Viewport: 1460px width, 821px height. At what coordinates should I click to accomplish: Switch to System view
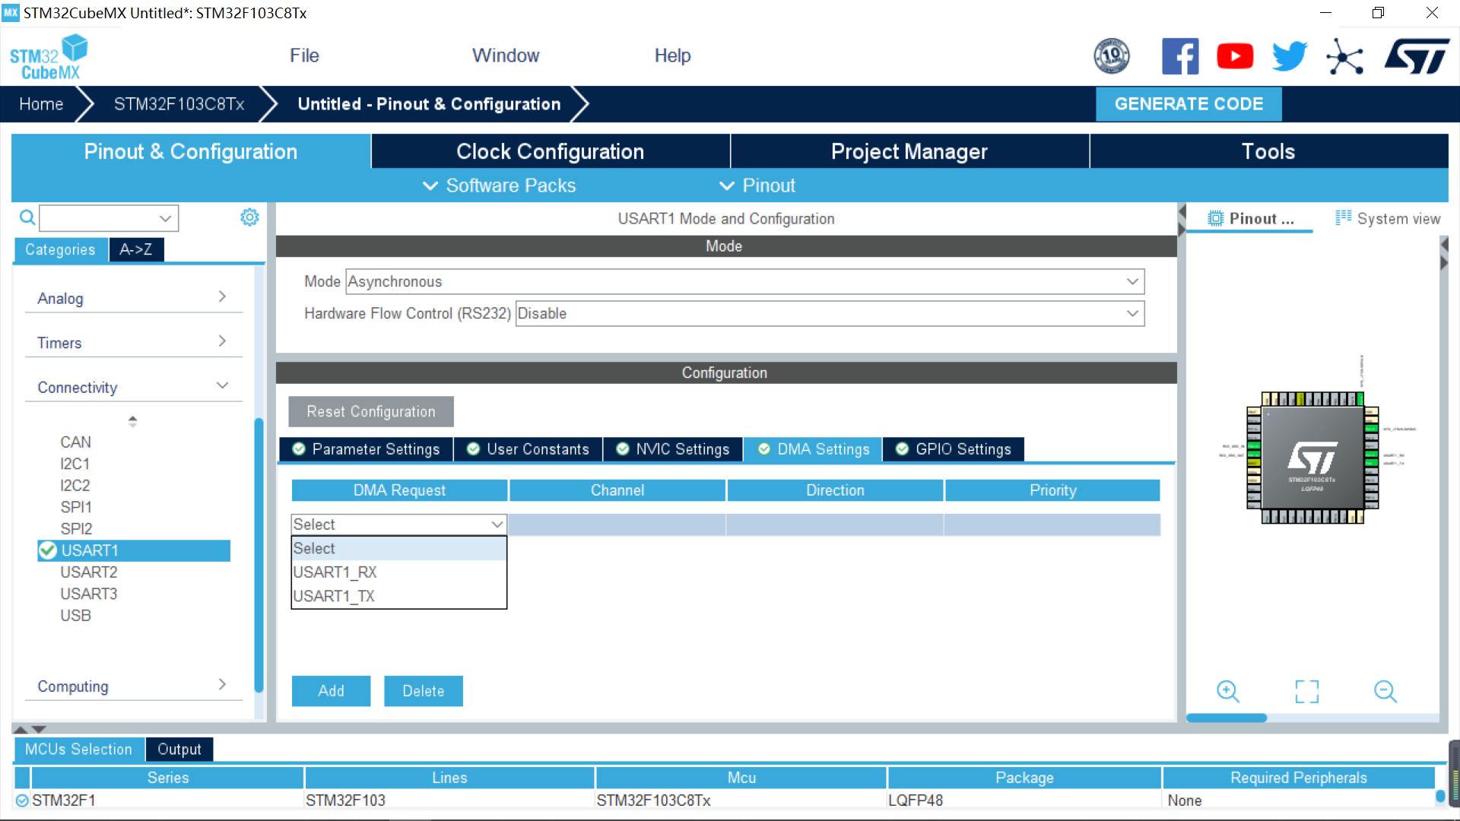1388,219
